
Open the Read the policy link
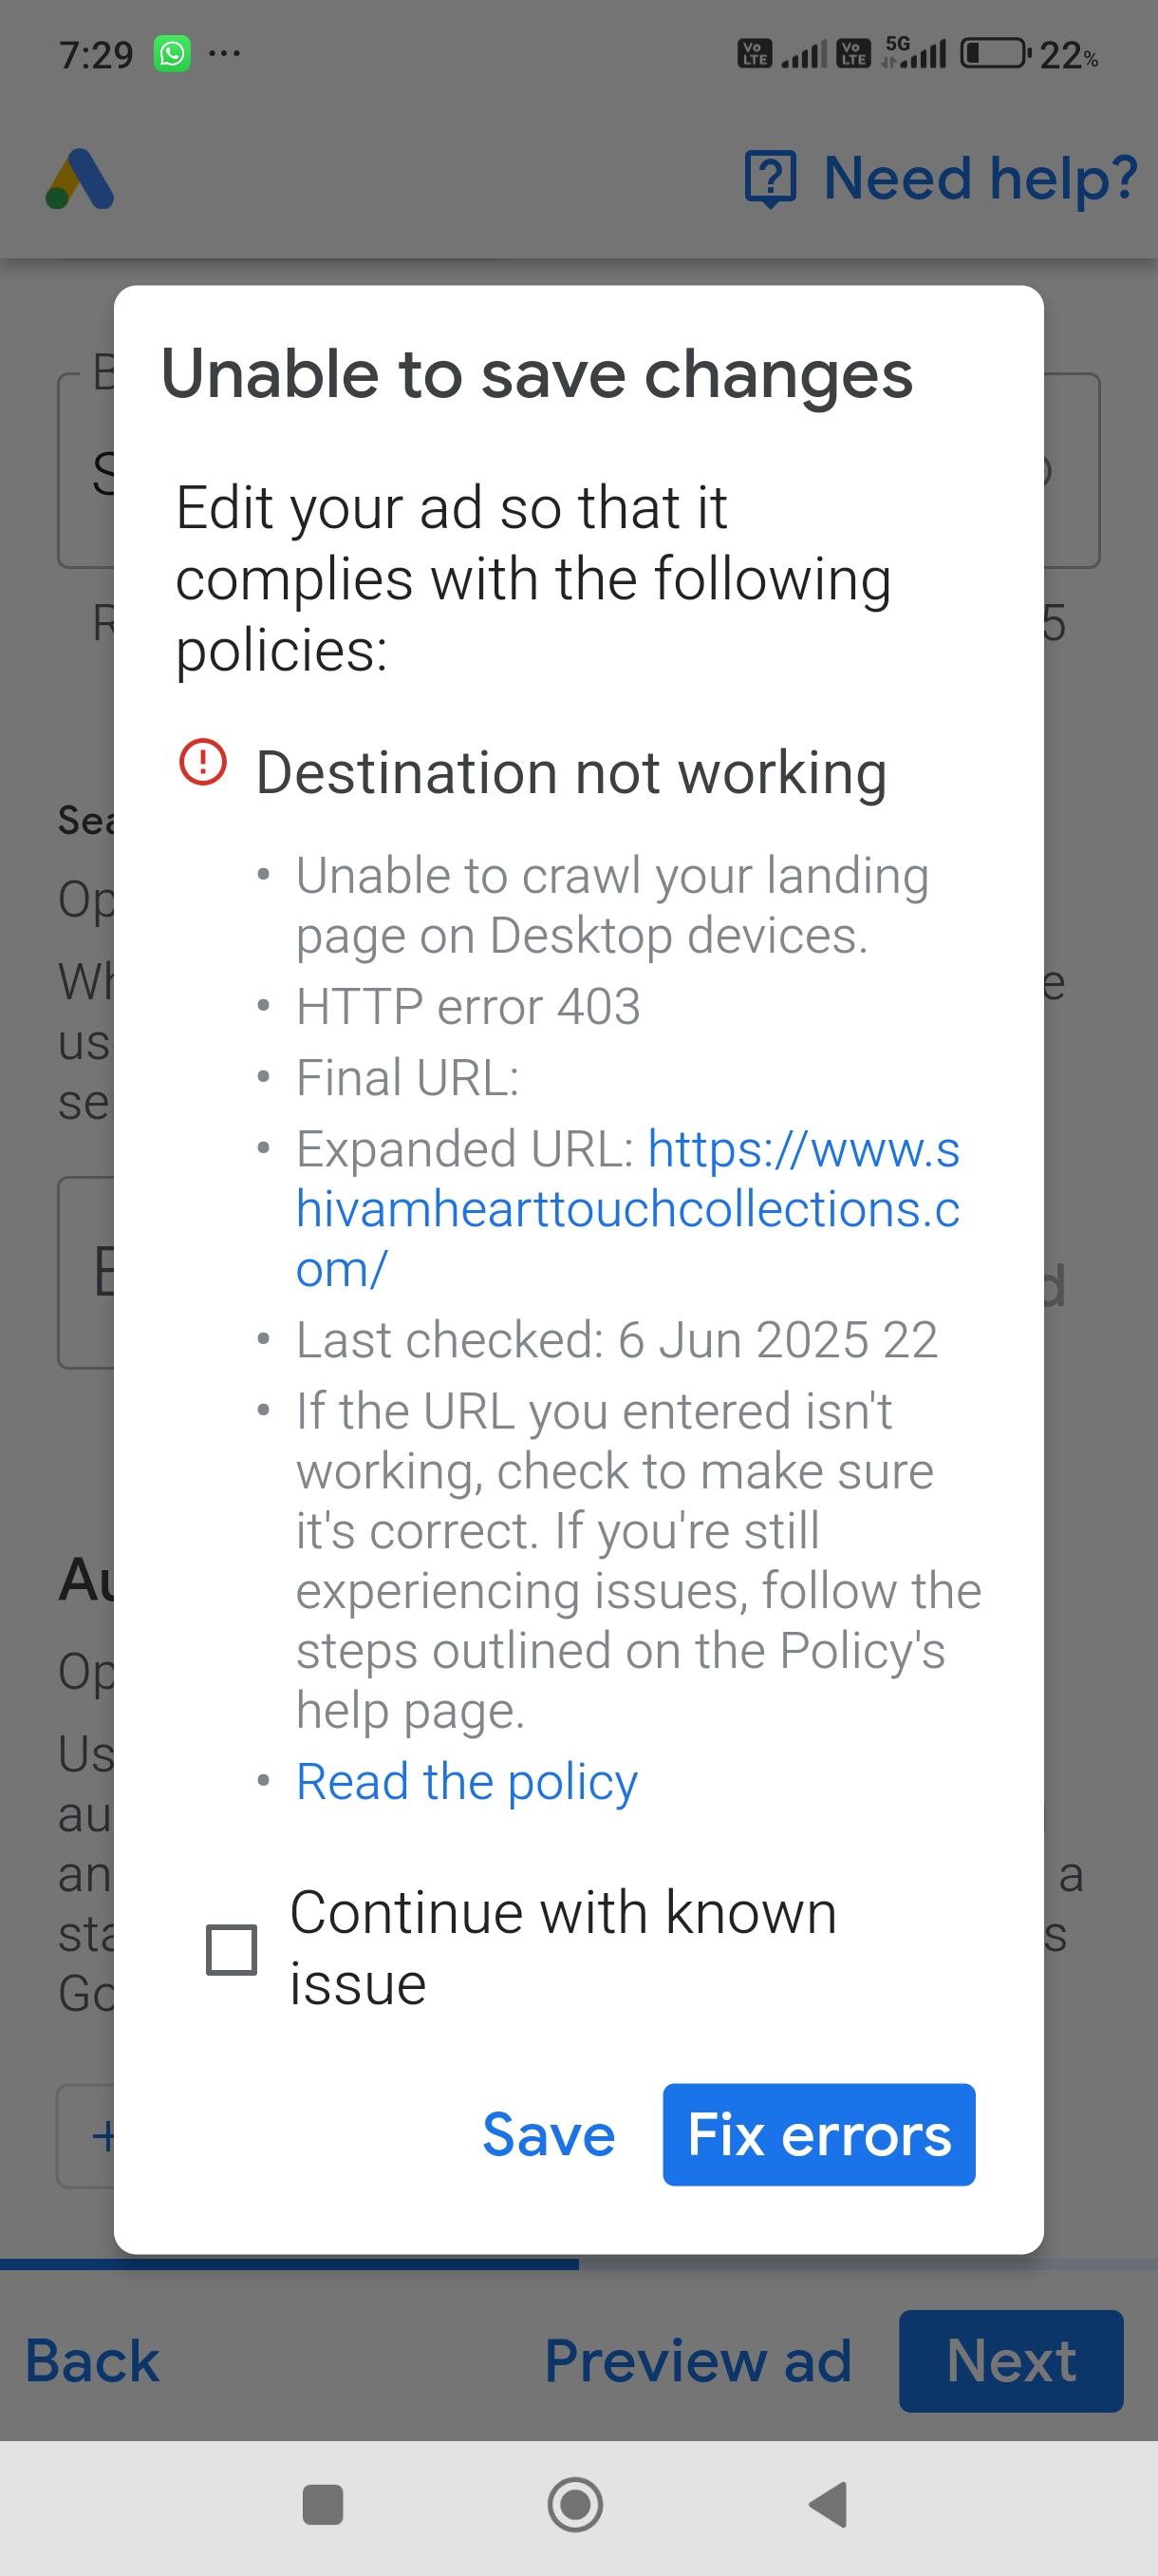(x=467, y=1781)
